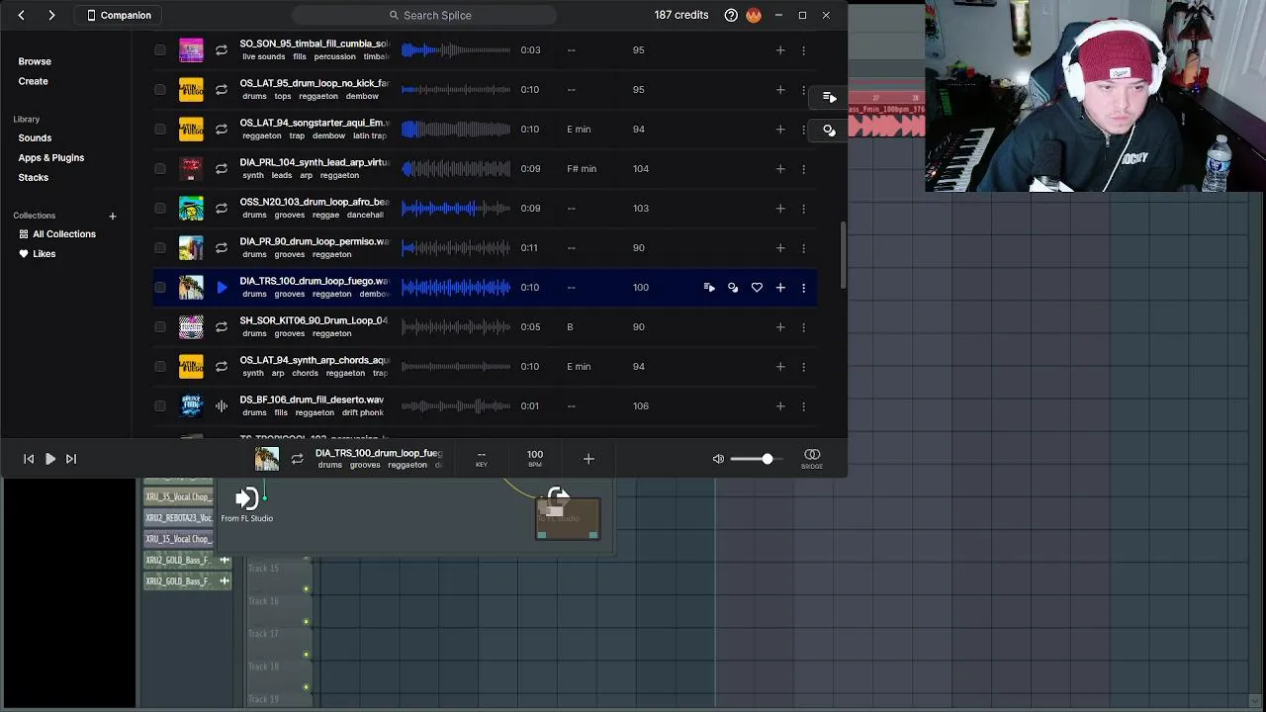Check the box for DS_BF_106_drum_fill_deserto
This screenshot has width=1266, height=712.
pyautogui.click(x=160, y=405)
